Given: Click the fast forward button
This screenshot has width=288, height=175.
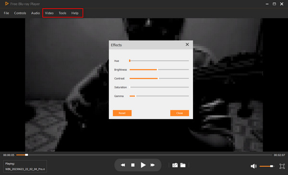Looking at the screenshot, I should [153, 165].
